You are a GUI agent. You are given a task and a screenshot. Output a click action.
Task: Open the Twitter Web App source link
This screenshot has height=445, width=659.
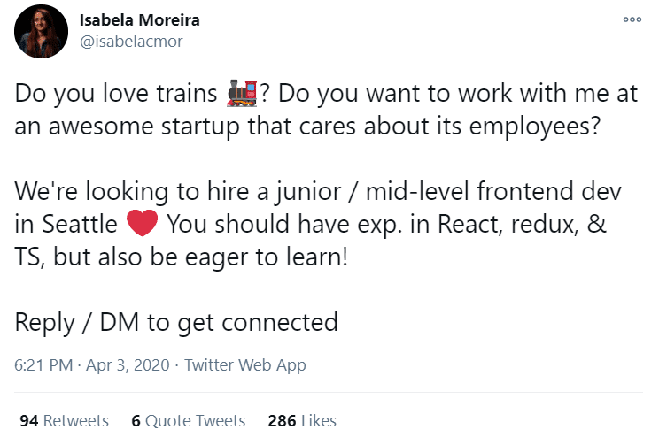[x=244, y=364]
